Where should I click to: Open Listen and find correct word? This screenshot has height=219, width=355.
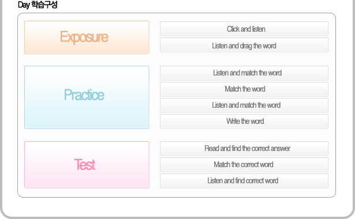244,181
